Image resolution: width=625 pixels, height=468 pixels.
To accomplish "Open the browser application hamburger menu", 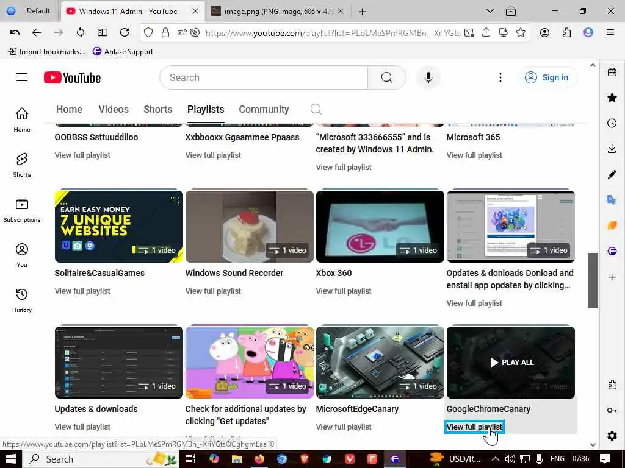I will point(610,33).
